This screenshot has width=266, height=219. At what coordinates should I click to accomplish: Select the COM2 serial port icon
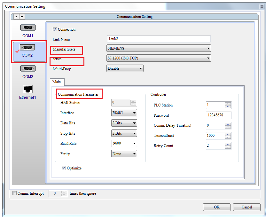28,47
